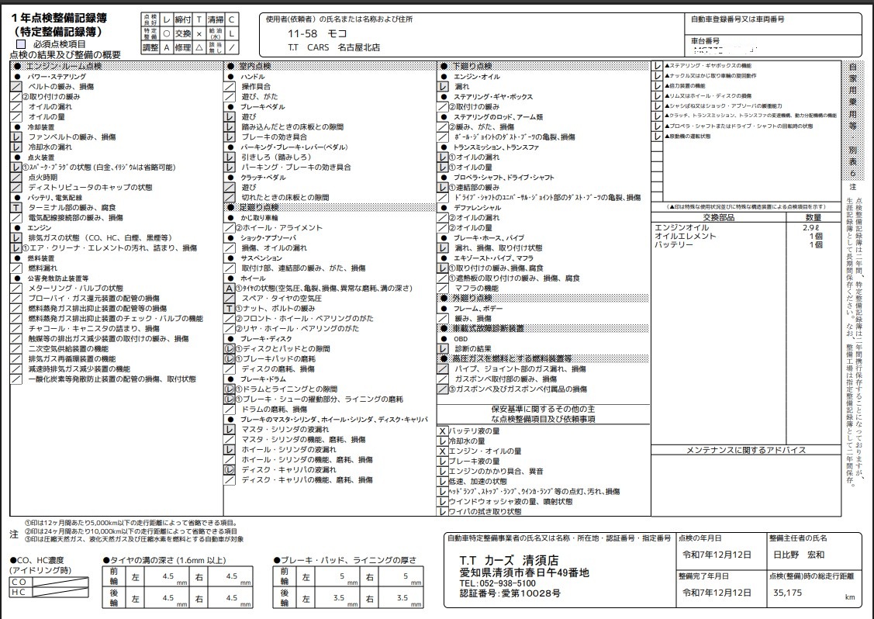Click the × 交換 legend symbol
The image size is (874, 619).
coord(199,33)
